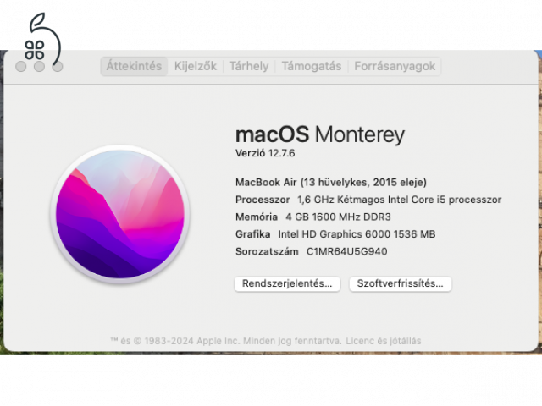The image size is (542, 406).
Task: Click the 1,6 GHz Kétmagos Intel Core i5 processor value
Action: (399, 200)
